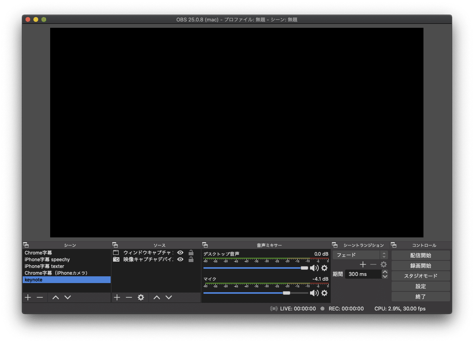Click 録画開始 to start recording
This screenshot has height=343, width=474.
pyautogui.click(x=421, y=266)
